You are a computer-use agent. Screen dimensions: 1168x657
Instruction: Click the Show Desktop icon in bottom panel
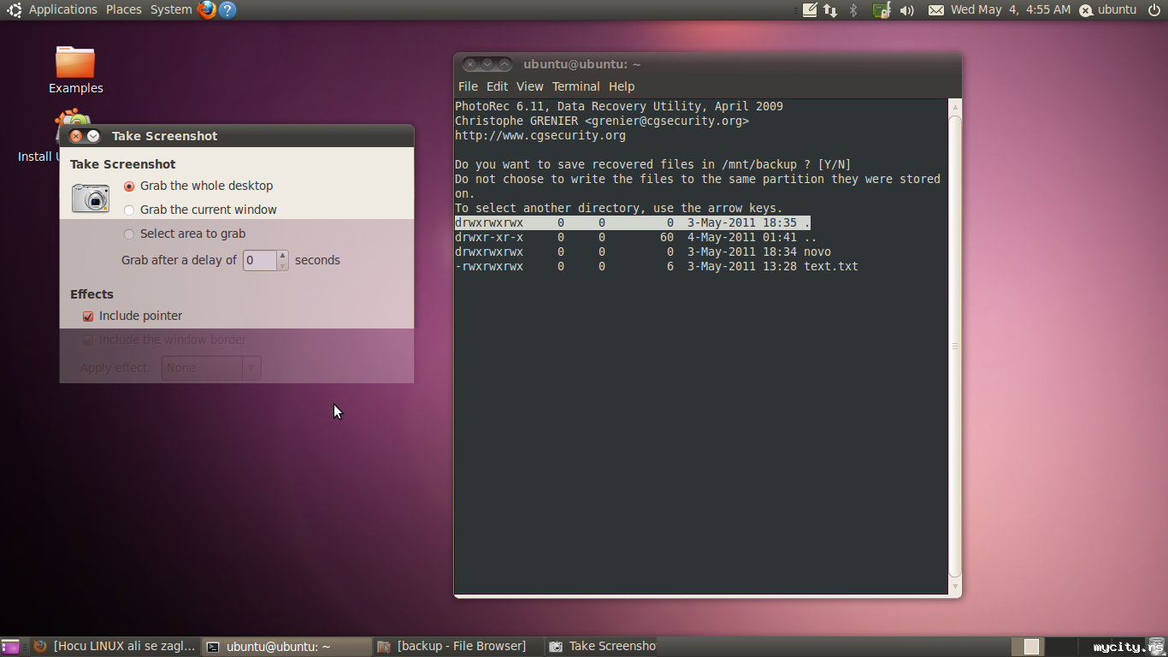[x=10, y=647]
